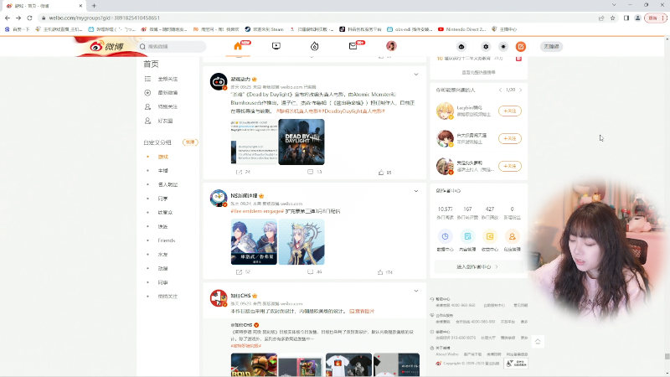Select the all-follows list item in sidebar
This screenshot has width=670, height=377.
(x=167, y=79)
